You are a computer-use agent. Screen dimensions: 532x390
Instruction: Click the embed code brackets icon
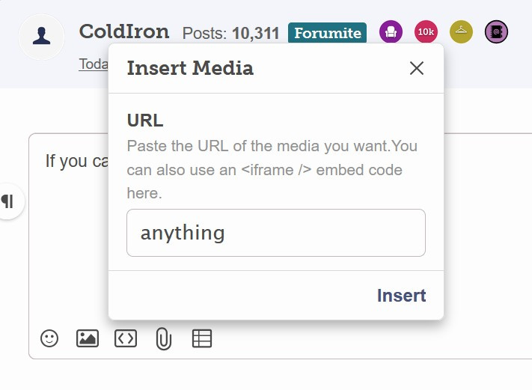126,338
